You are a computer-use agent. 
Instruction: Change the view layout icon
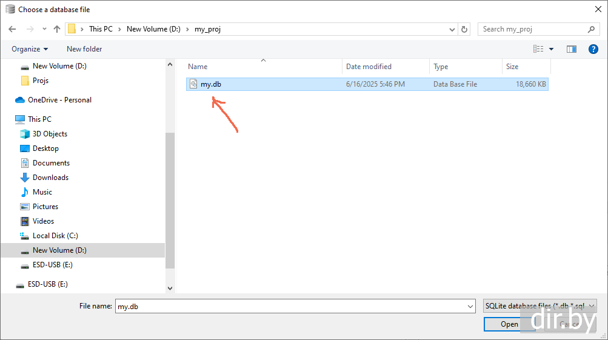(538, 49)
